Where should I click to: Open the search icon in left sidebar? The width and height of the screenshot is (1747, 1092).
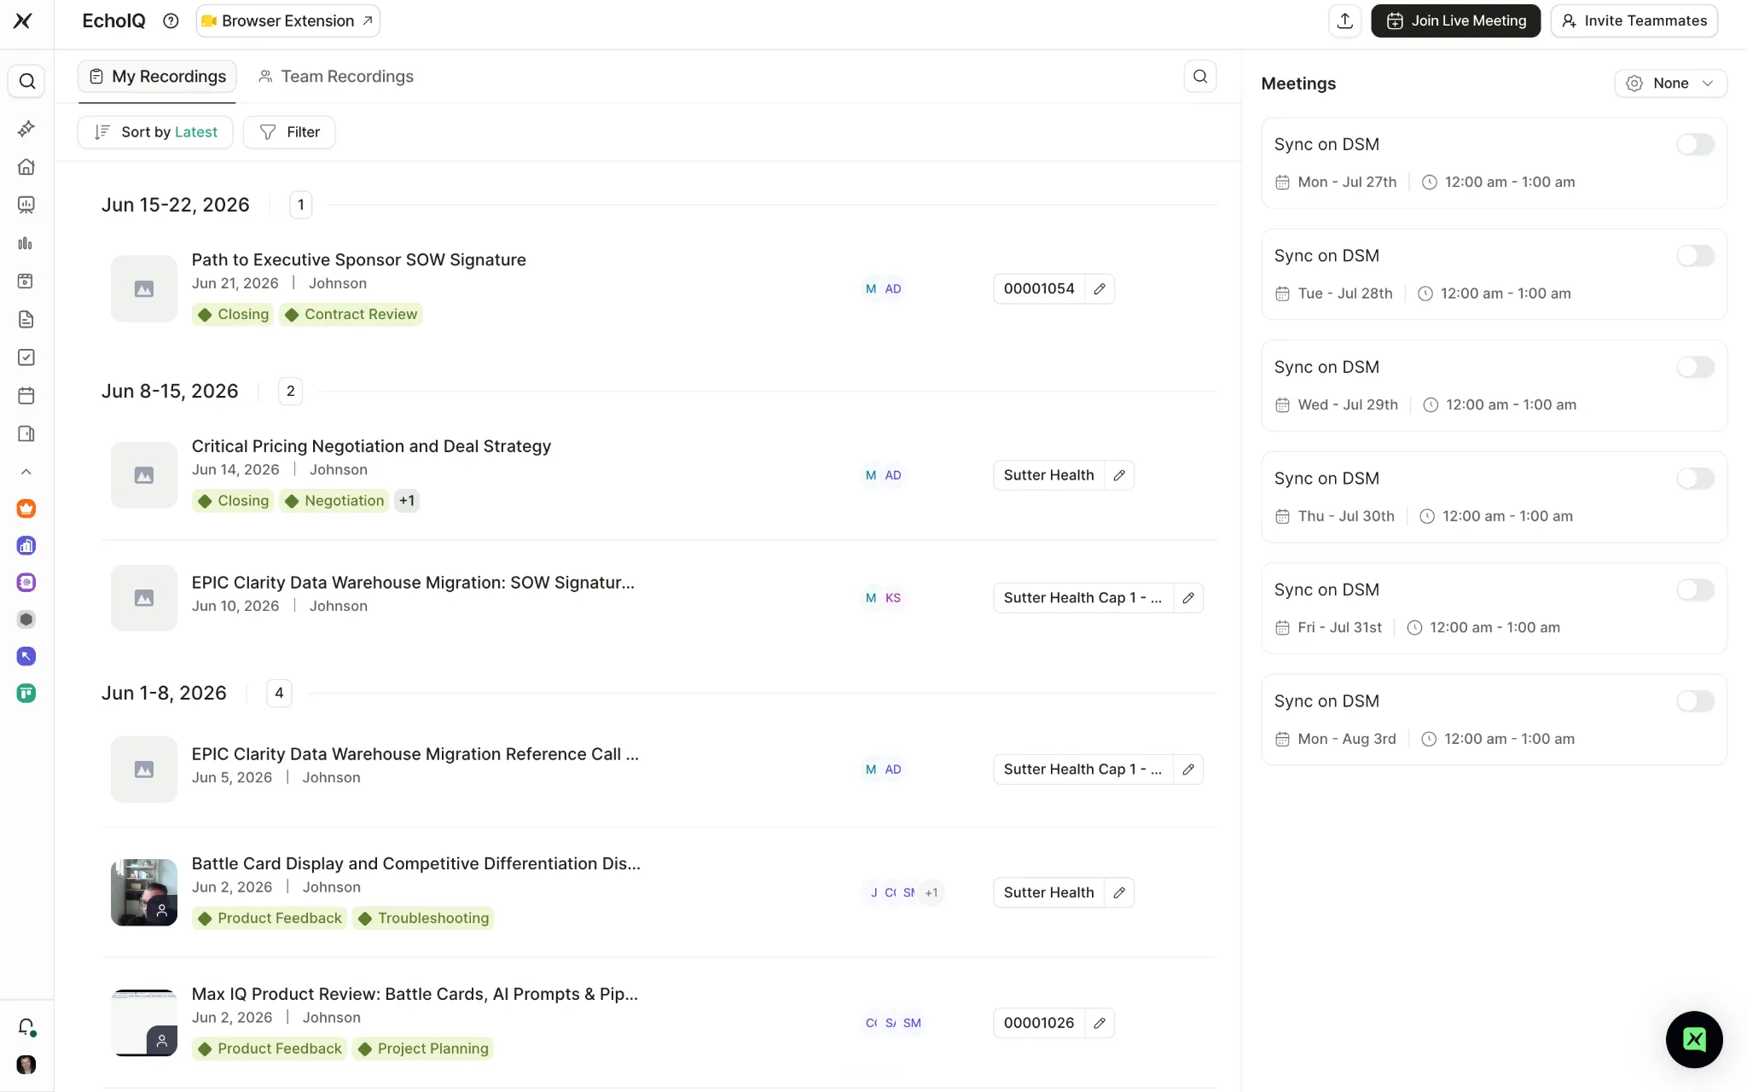click(x=26, y=81)
